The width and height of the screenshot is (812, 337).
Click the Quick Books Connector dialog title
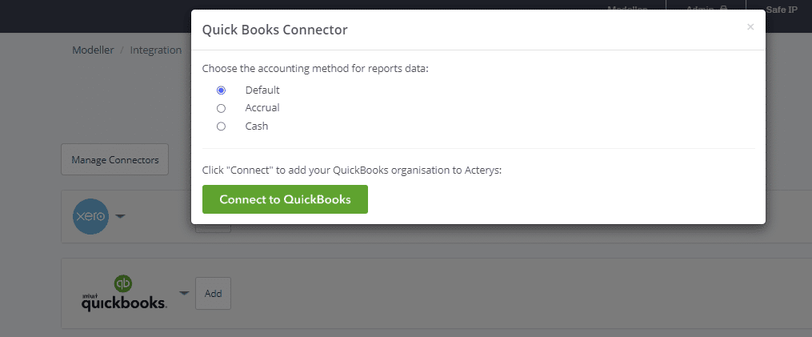pyautogui.click(x=274, y=30)
